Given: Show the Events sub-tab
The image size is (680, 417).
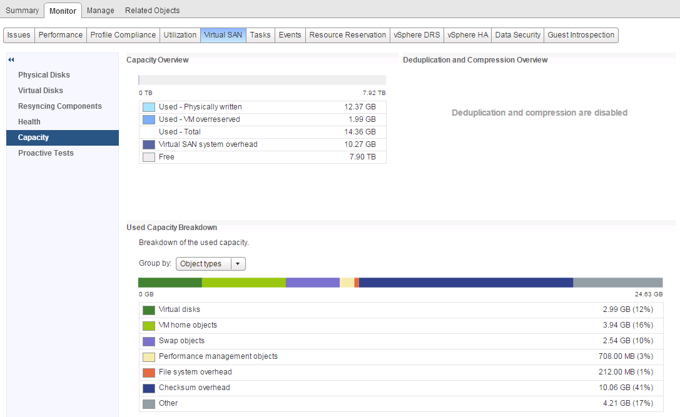Looking at the screenshot, I should click(x=290, y=35).
